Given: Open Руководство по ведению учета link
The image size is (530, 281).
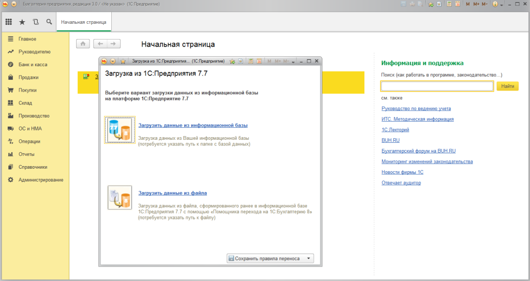Looking at the screenshot, I should tap(416, 109).
